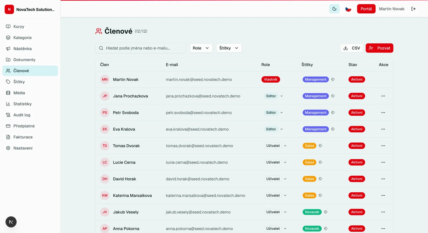This screenshot has height=233, width=428.
Task: Open the Role filter dropdown
Action: (201, 48)
